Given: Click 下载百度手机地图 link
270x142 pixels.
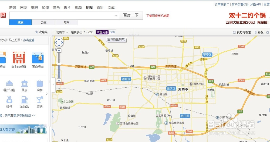Looking at the screenshot, I should pyautogui.click(x=158, y=16).
